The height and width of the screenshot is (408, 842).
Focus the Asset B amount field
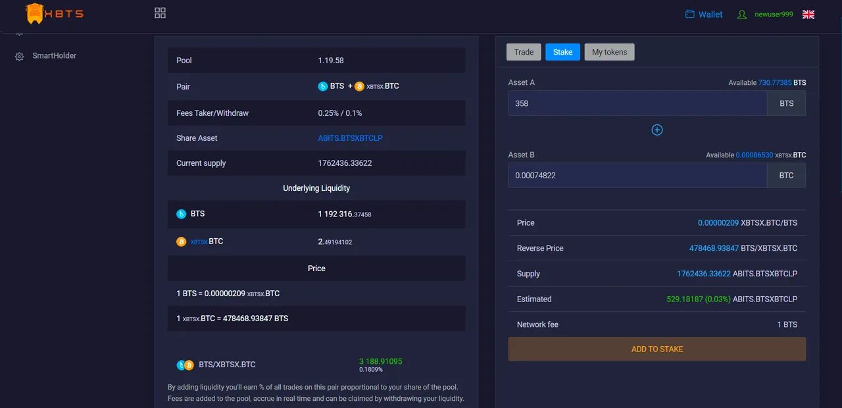637,176
